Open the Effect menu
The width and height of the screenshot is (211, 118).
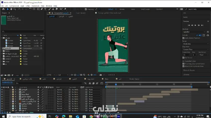(x=28, y=6)
